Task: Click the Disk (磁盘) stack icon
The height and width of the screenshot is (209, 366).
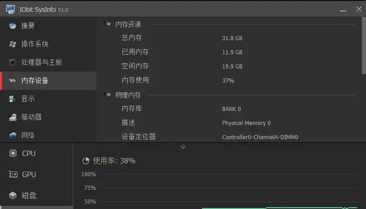Action: click(x=13, y=195)
